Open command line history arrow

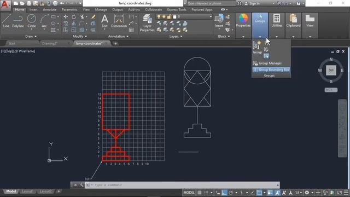pyautogui.click(x=277, y=185)
